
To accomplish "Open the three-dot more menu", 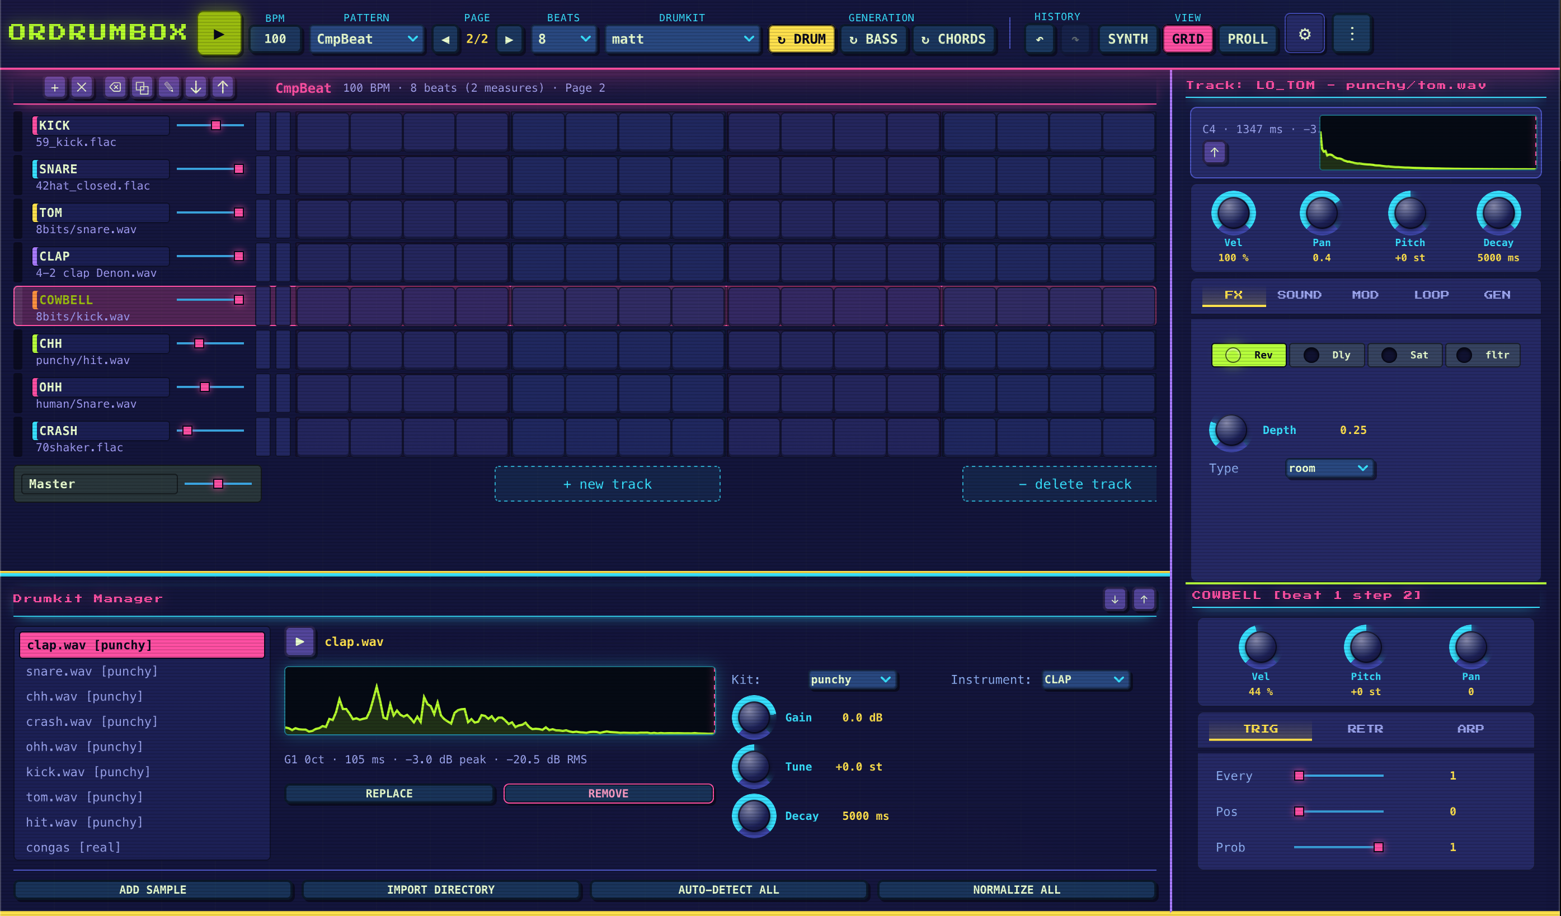I will 1352,34.
